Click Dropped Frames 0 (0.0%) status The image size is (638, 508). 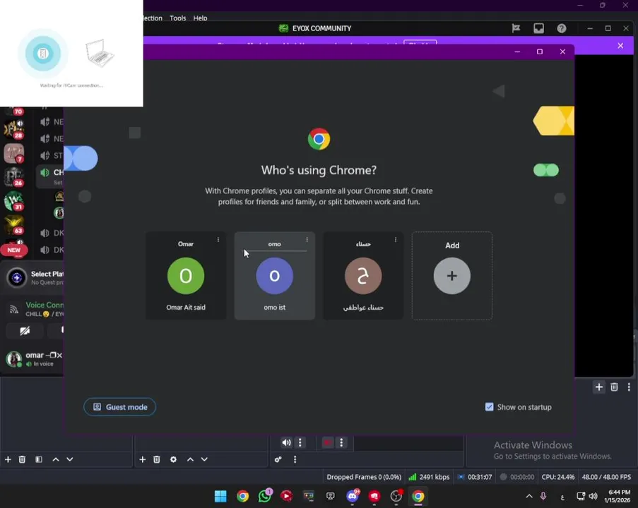[x=364, y=477]
